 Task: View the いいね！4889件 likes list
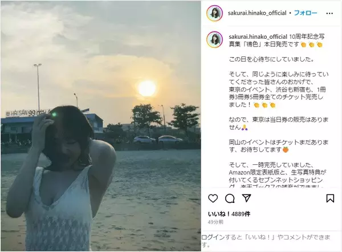pos(229,214)
